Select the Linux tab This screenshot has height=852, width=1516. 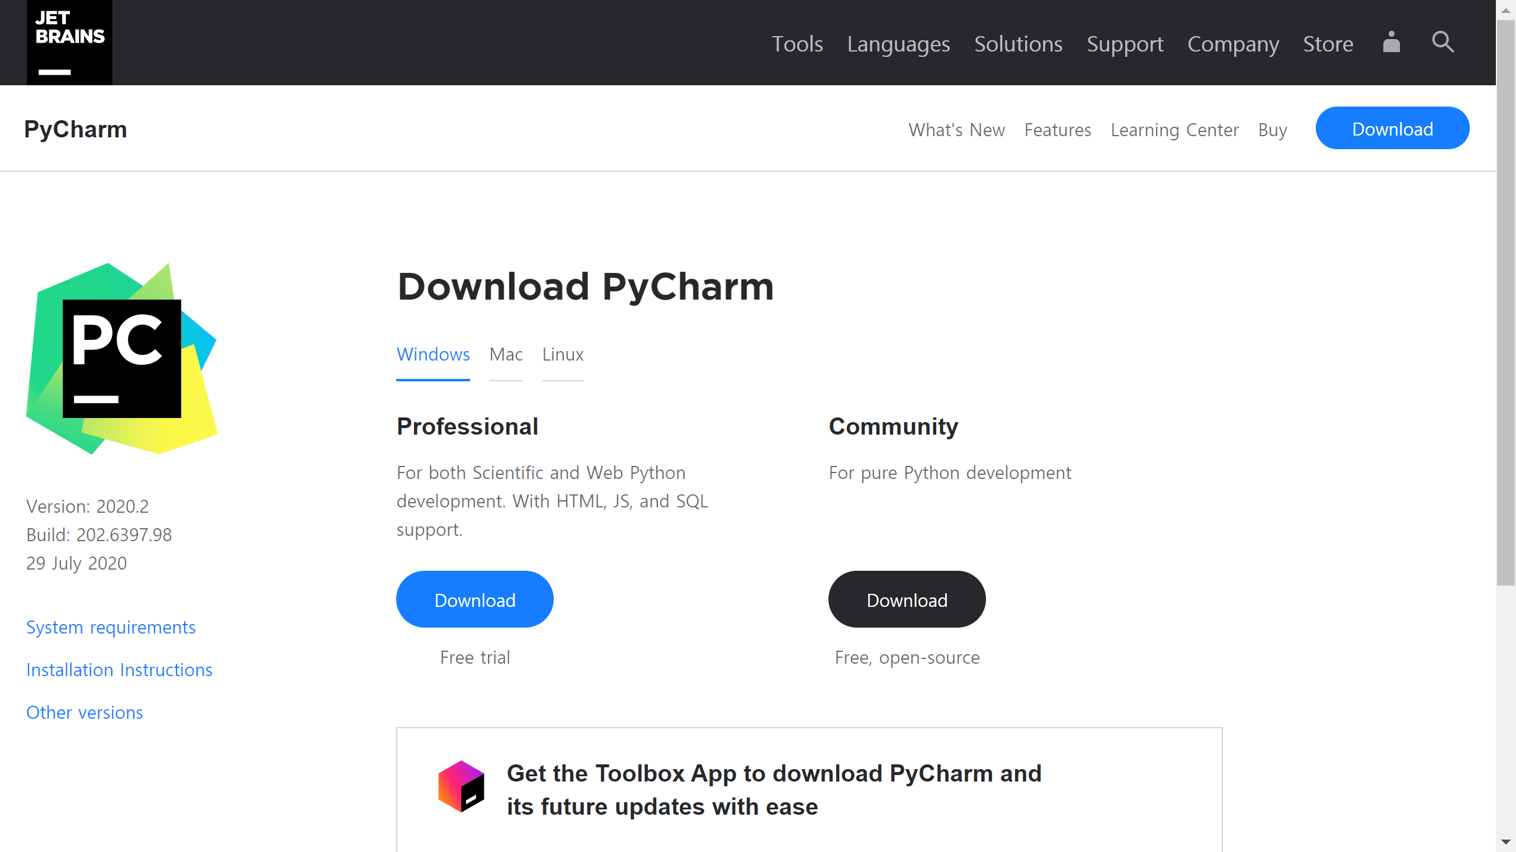tap(563, 354)
